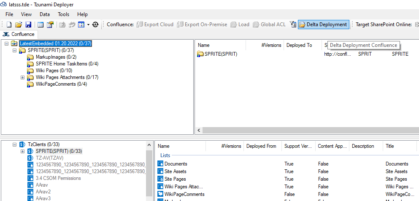Image resolution: width=419 pixels, height=201 pixels.
Task: Select the AArav2 tree item
Action: click(x=43, y=192)
